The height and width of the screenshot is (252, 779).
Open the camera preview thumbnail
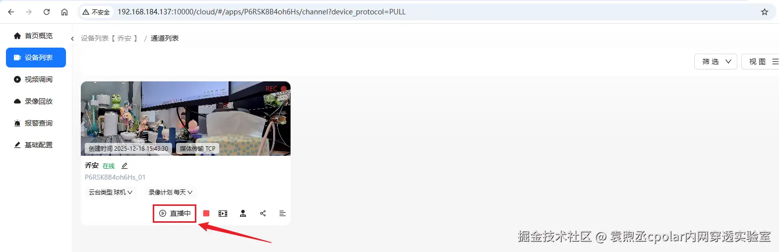point(185,119)
